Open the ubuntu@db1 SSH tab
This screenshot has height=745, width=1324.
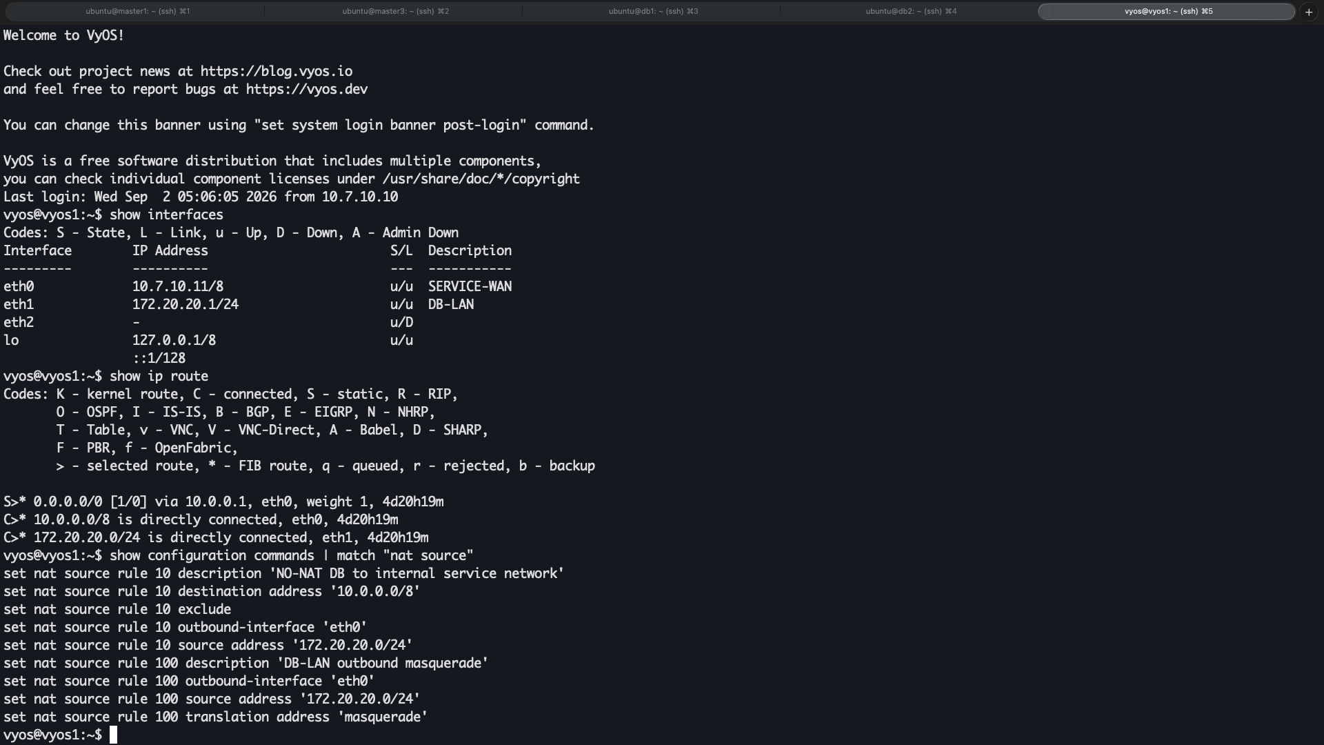click(x=653, y=11)
